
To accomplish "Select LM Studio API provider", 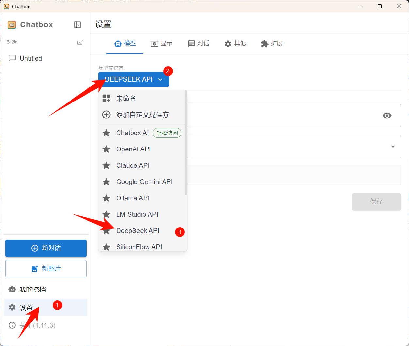I will point(142,214).
